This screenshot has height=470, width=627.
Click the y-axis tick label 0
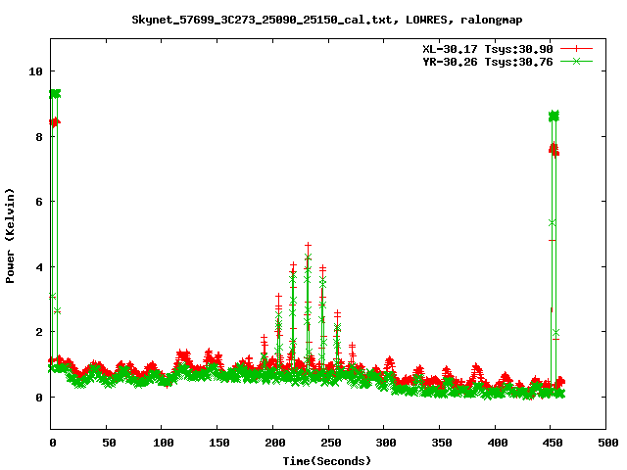click(39, 398)
